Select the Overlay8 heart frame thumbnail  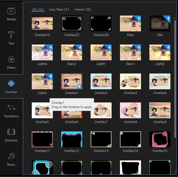coord(130,110)
